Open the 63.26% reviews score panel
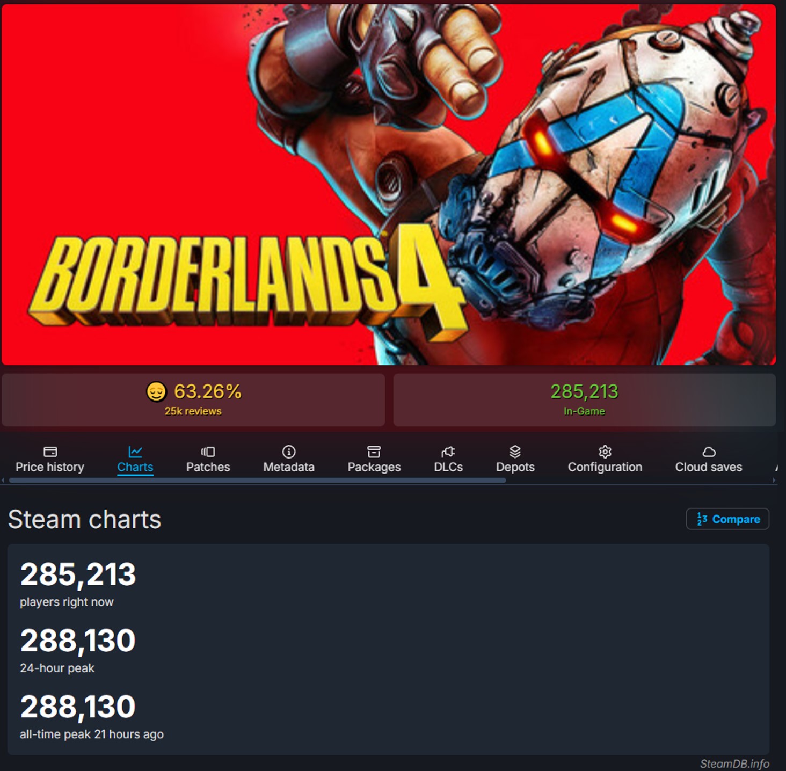Screen dimensions: 786x771 coord(193,400)
